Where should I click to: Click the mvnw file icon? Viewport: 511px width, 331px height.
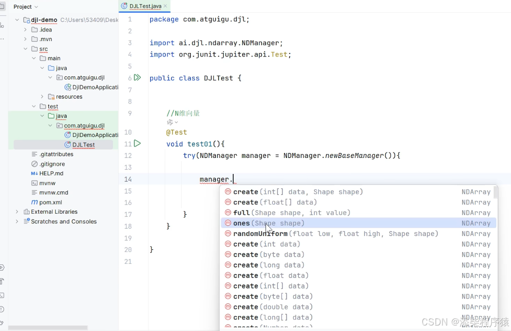(34, 183)
